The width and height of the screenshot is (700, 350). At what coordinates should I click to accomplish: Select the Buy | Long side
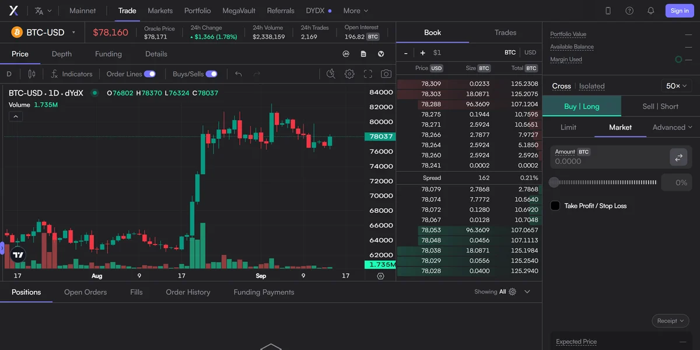pyautogui.click(x=582, y=106)
